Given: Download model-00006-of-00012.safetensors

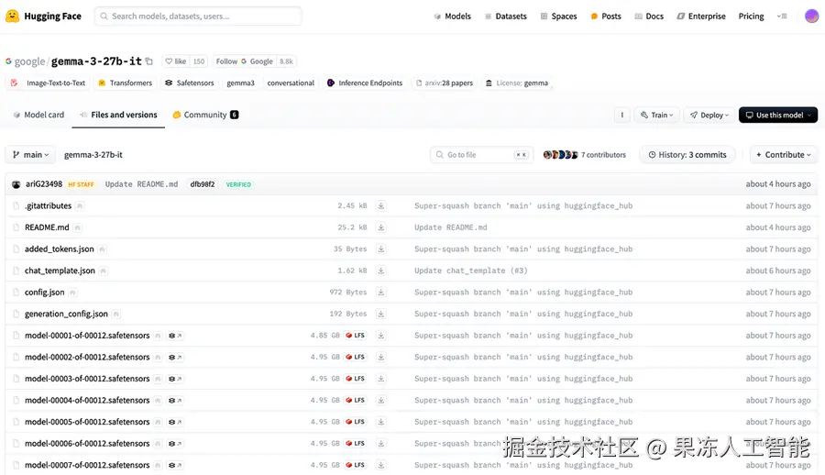Looking at the screenshot, I should pos(381,444).
